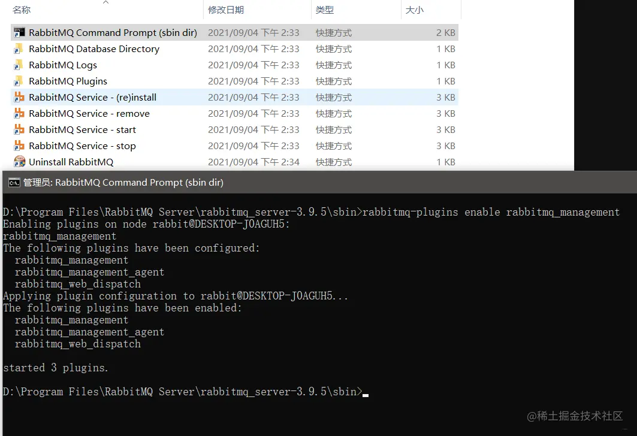
Task: Click the started 3 plugins. output line
Action: pyautogui.click(x=56, y=368)
